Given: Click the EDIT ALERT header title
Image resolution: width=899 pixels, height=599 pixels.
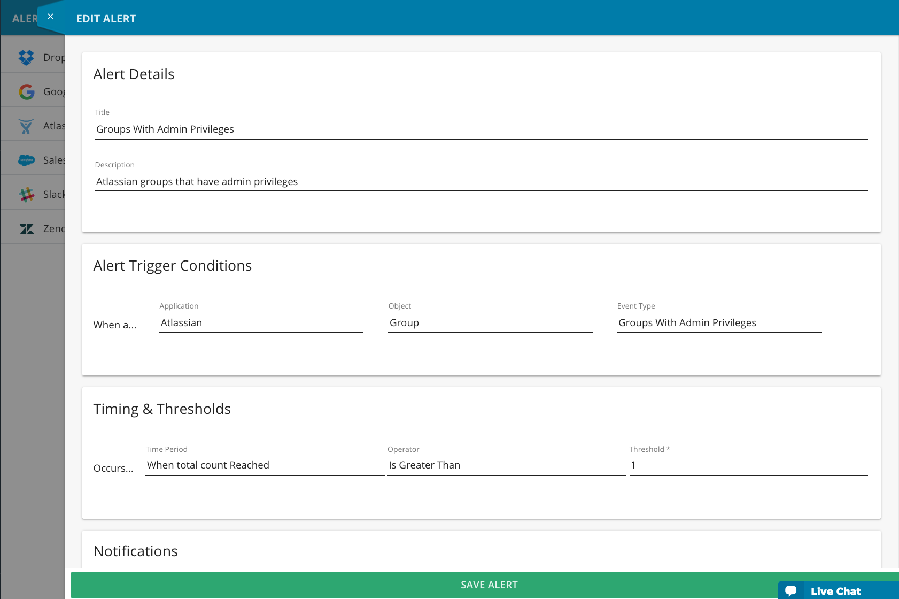Looking at the screenshot, I should pyautogui.click(x=106, y=19).
